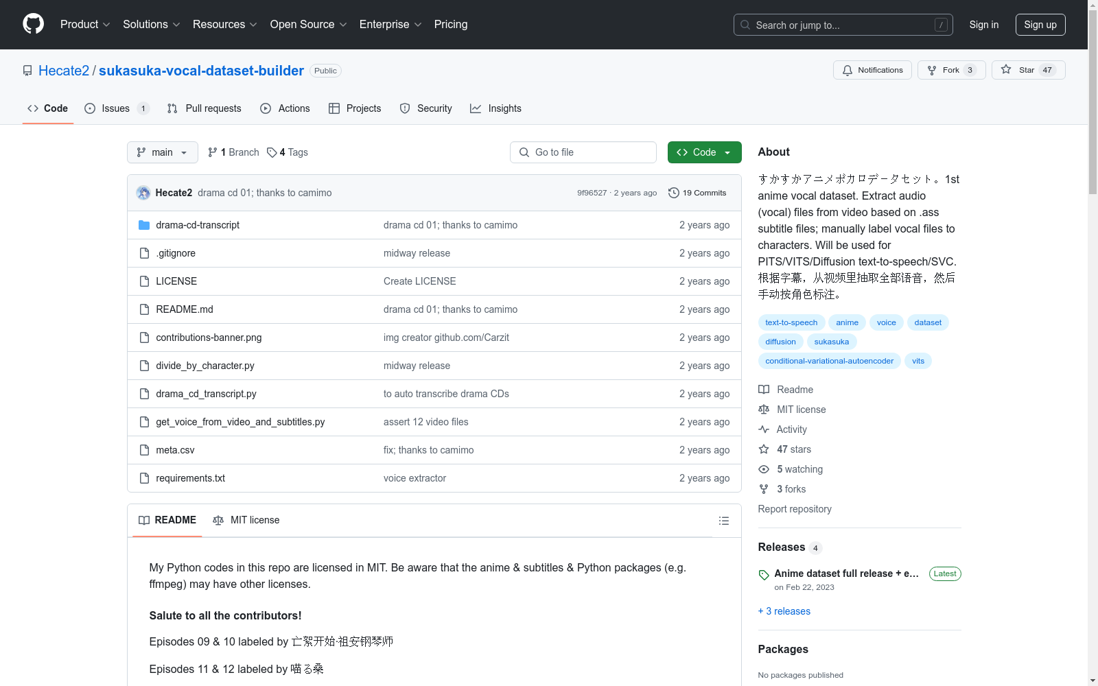Click the file icon beside LICENSE

coord(144,281)
